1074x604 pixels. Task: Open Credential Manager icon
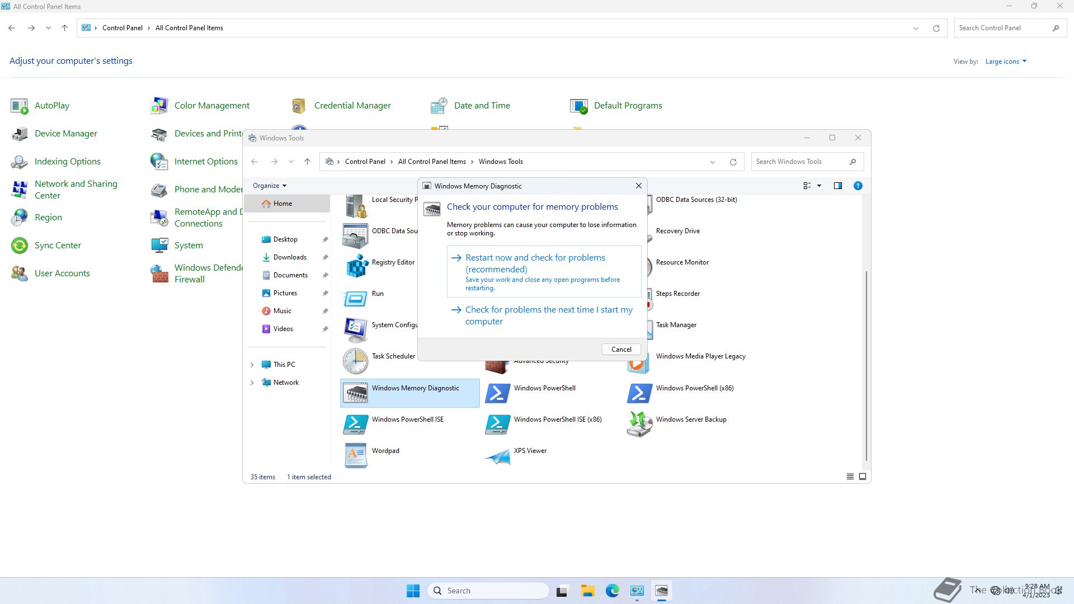coord(299,106)
